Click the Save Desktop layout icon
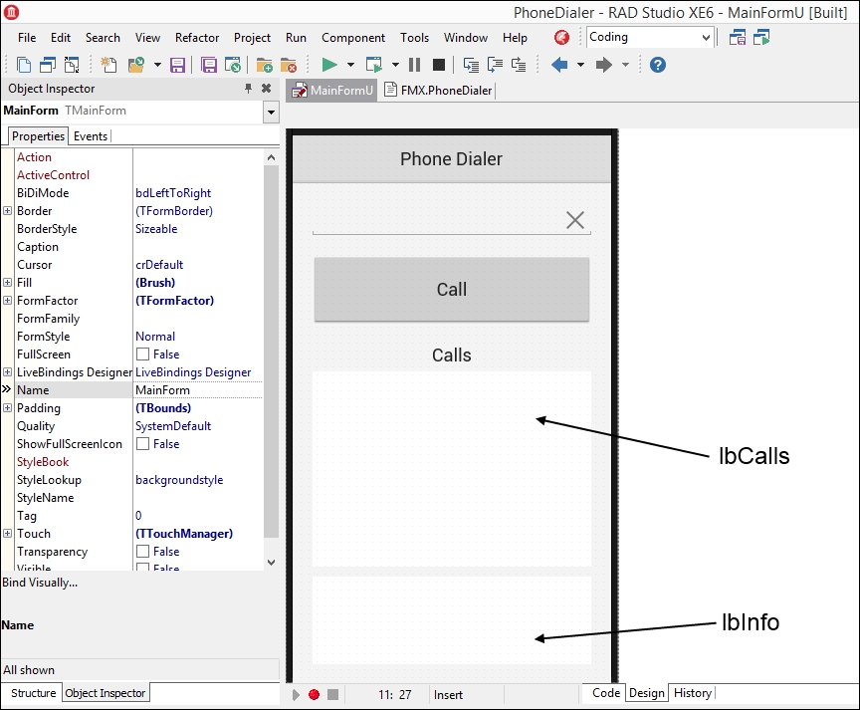This screenshot has height=710, width=860. 738,37
